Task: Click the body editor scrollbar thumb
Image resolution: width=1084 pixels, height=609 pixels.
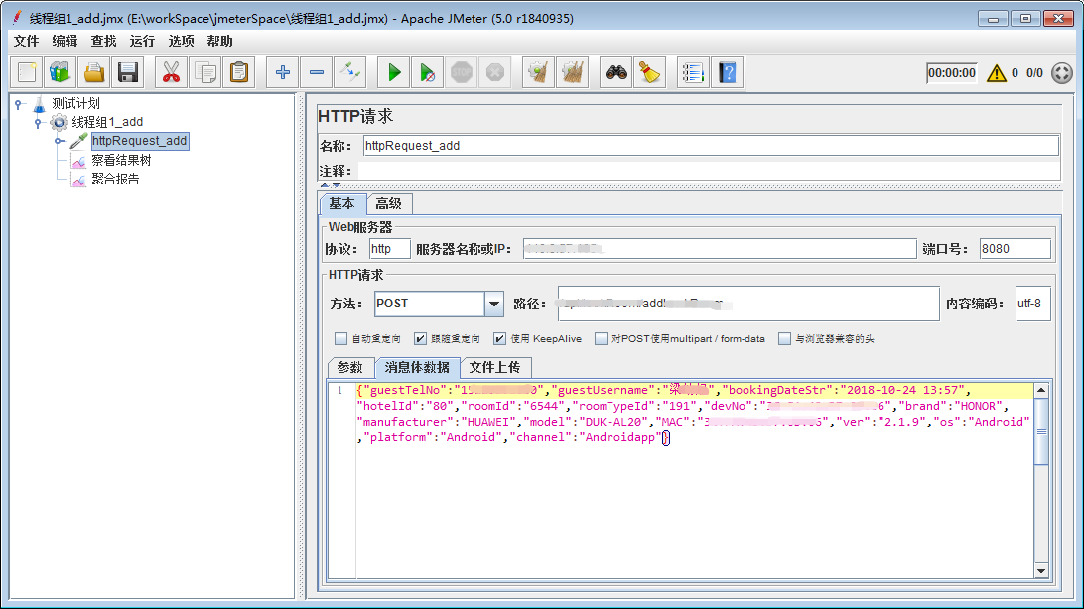Action: pyautogui.click(x=1041, y=432)
